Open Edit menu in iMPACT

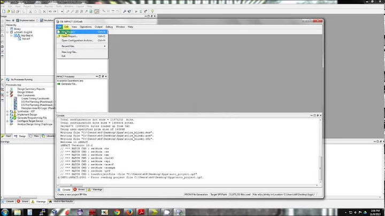click(x=66, y=27)
